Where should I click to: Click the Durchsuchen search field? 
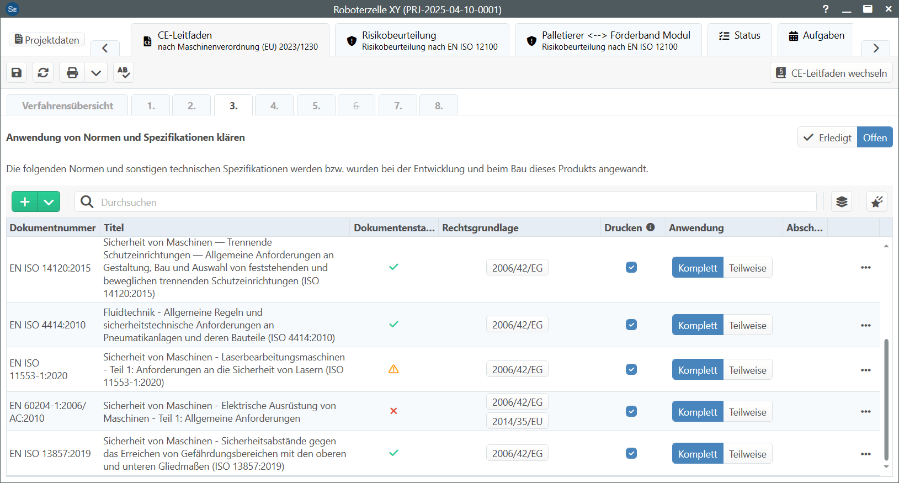[445, 202]
